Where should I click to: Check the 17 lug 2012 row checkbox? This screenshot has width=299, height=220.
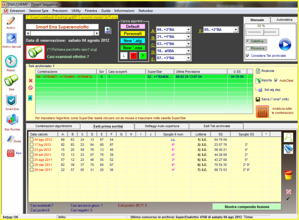tap(32, 144)
